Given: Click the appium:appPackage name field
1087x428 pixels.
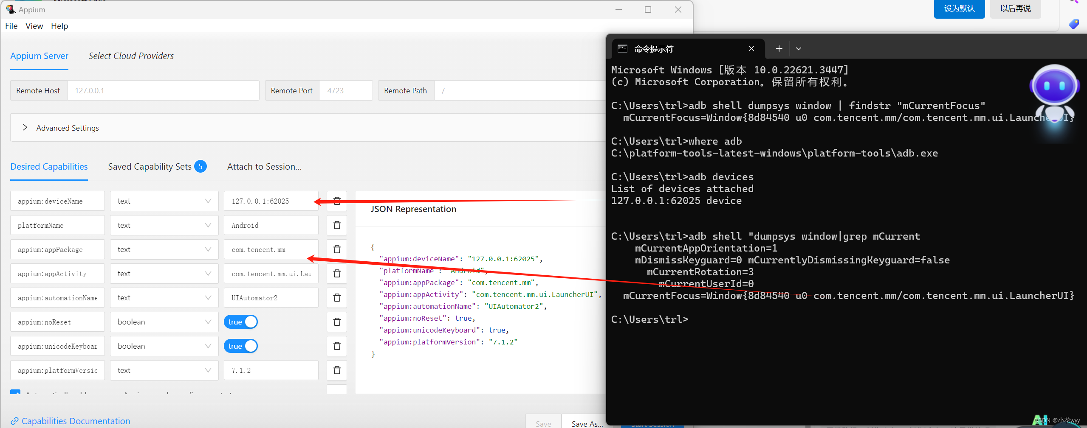Looking at the screenshot, I should click(57, 249).
